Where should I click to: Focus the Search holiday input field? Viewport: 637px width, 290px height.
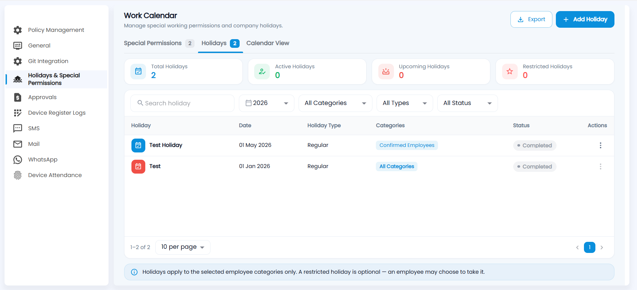click(182, 103)
